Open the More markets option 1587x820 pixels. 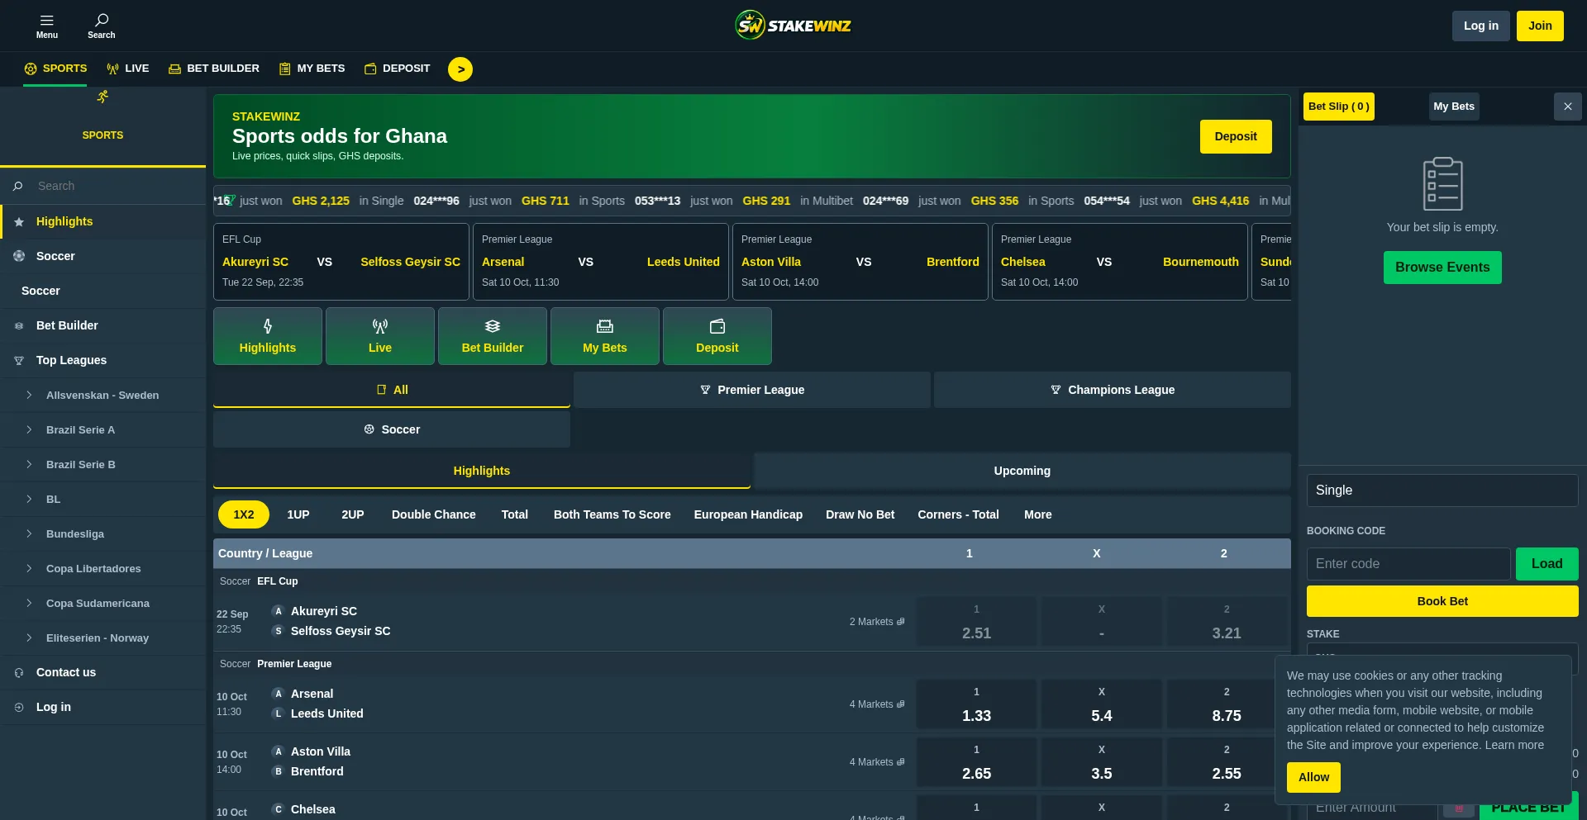click(x=1038, y=514)
